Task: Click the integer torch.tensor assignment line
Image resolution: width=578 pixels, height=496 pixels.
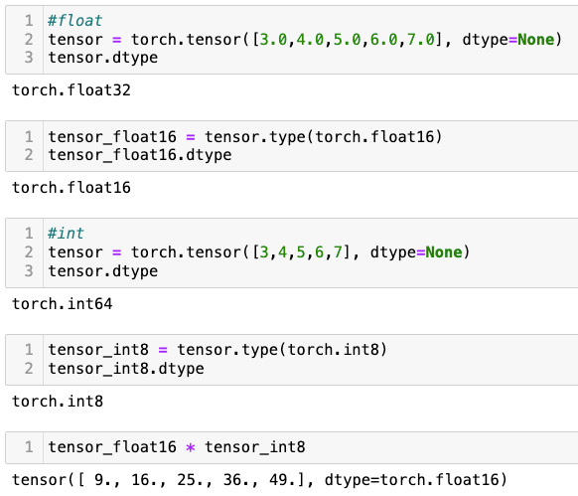Action: click(259, 252)
